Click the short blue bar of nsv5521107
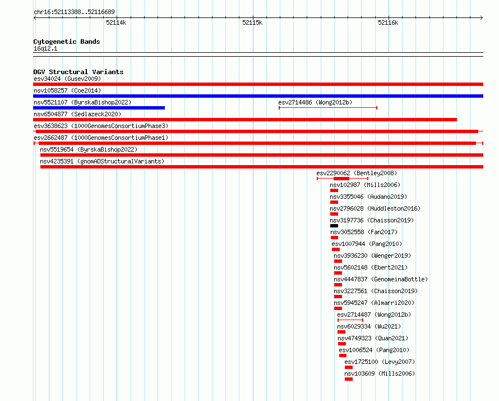499x401 pixels. pyautogui.click(x=99, y=108)
